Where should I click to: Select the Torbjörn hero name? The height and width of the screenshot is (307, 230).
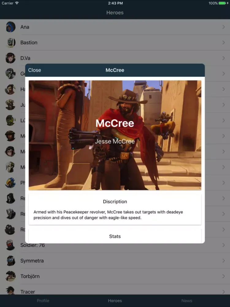coord(30,276)
